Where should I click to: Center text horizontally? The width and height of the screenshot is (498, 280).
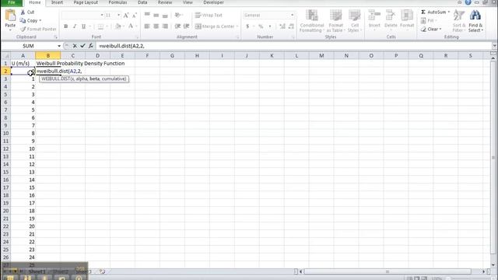click(x=156, y=26)
